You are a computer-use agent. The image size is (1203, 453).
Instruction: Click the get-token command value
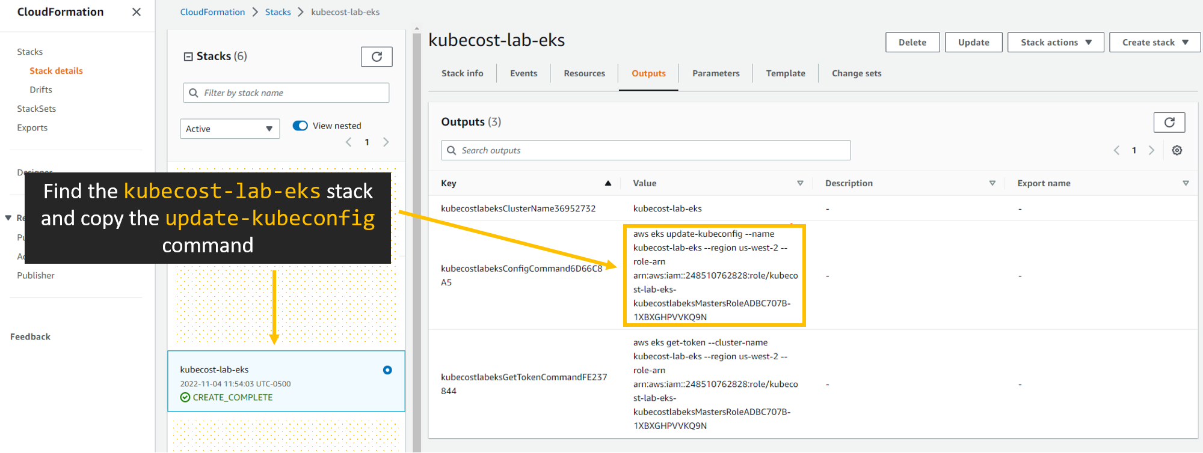(715, 384)
